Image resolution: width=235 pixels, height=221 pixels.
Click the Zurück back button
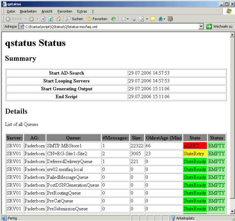pyautogui.click(x=14, y=19)
